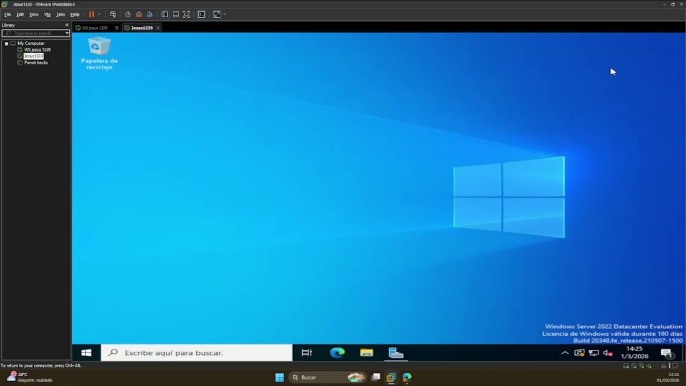The height and width of the screenshot is (386, 686).
Task: Click the guest clock showing 14:25 1/3/2026
Action: pos(635,353)
